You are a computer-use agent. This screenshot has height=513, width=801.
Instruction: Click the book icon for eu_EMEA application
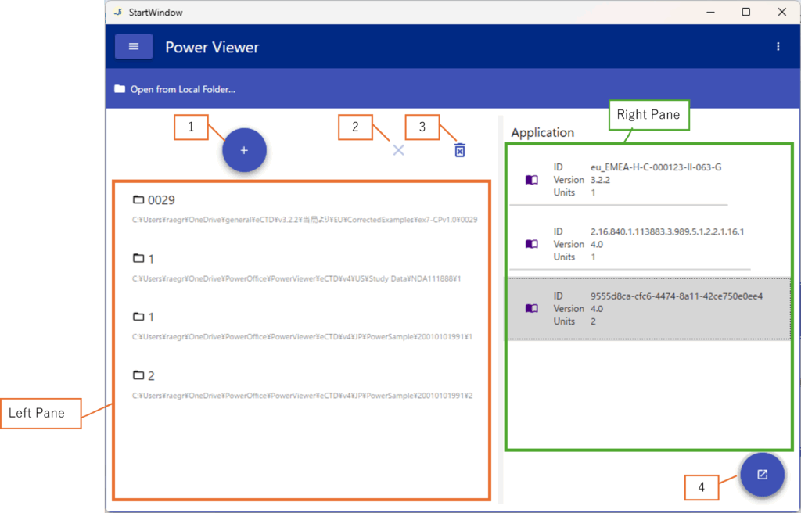(x=532, y=180)
